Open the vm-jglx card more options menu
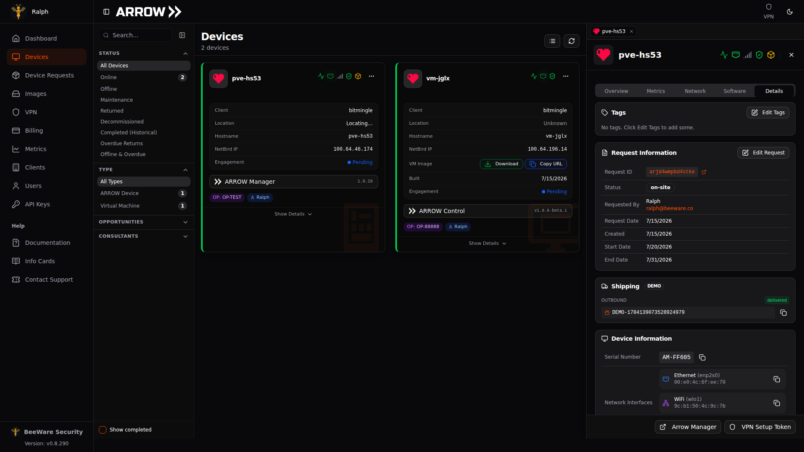 coord(566,76)
